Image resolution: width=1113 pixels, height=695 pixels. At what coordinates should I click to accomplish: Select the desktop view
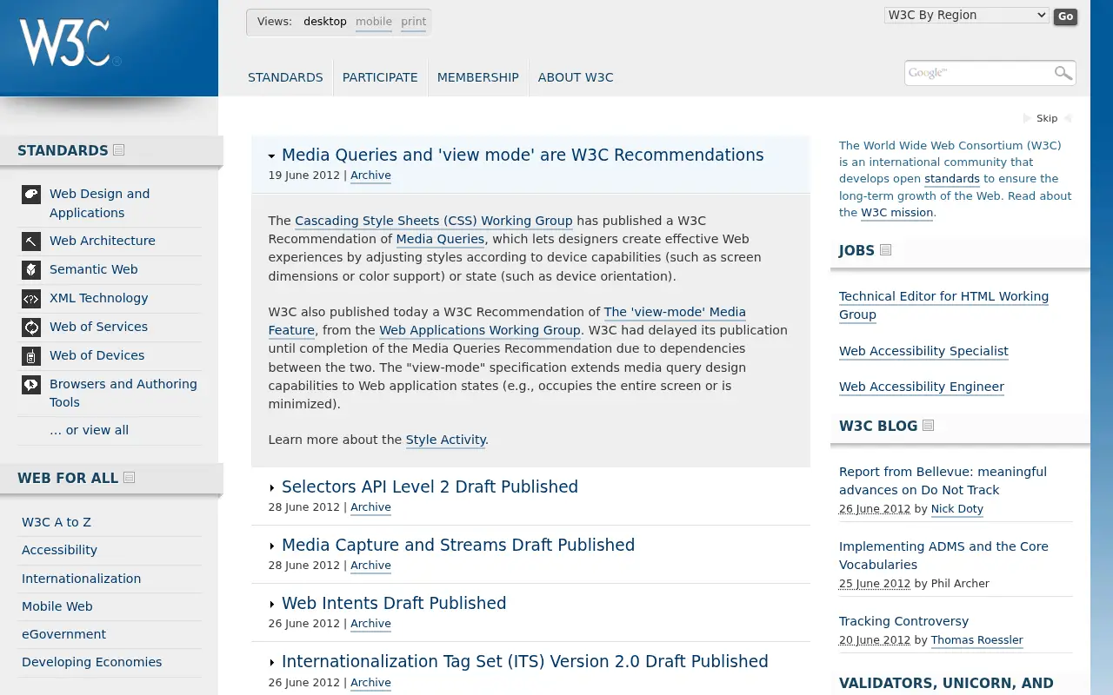click(x=325, y=22)
